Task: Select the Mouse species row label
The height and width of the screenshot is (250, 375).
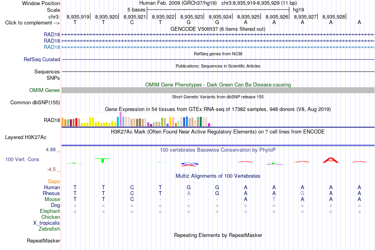Action: [52, 199]
